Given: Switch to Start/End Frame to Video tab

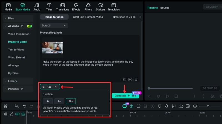Looking at the screenshot, I should [88, 17].
